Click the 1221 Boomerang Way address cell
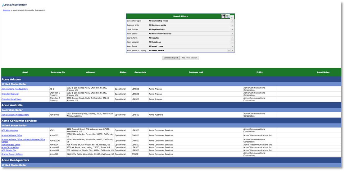 click(90, 115)
